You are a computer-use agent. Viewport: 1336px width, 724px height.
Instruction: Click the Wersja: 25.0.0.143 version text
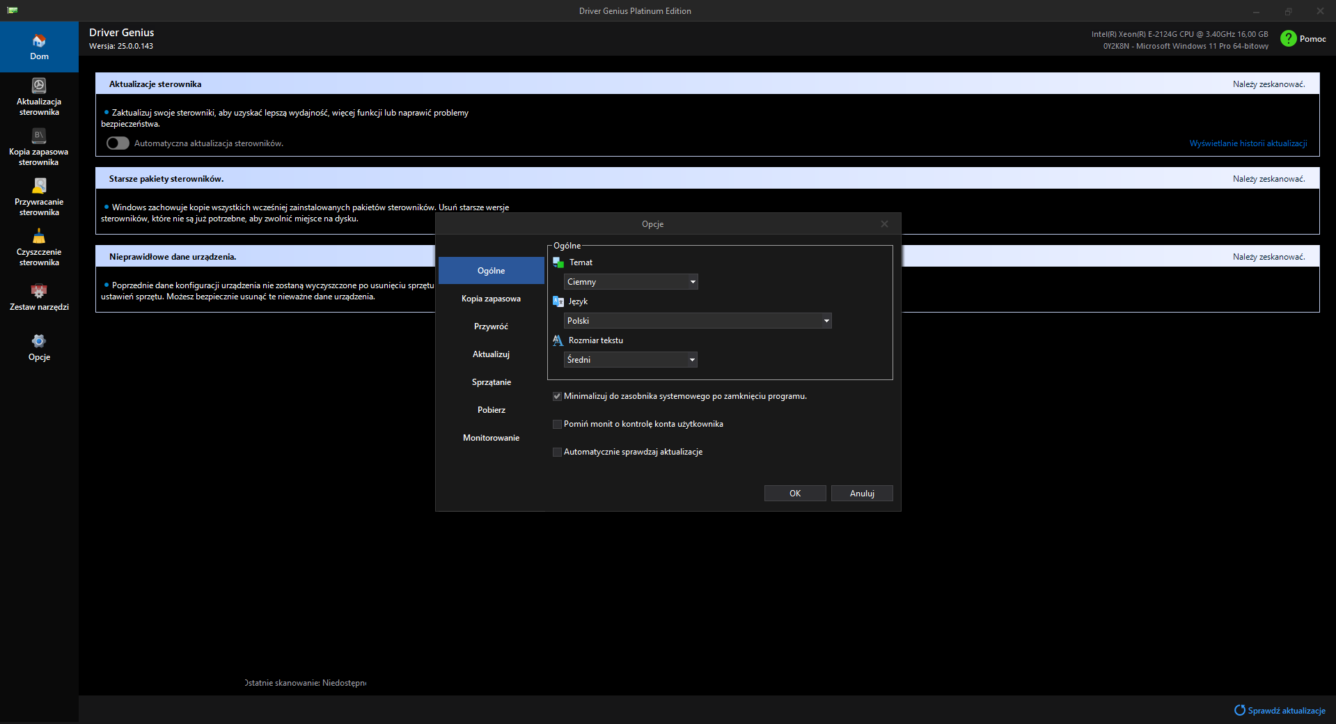121,46
